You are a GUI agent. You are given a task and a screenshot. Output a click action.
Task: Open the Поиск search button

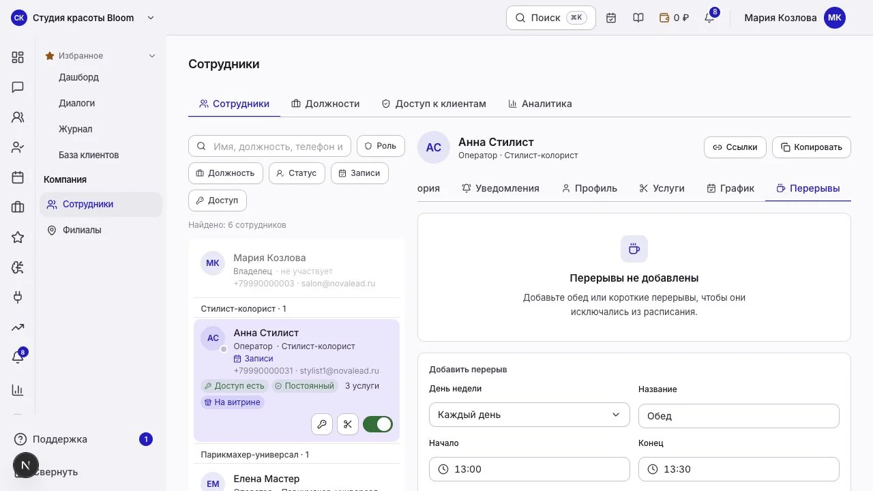551,18
